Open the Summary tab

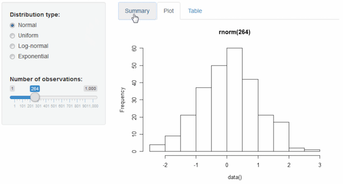[x=137, y=11]
